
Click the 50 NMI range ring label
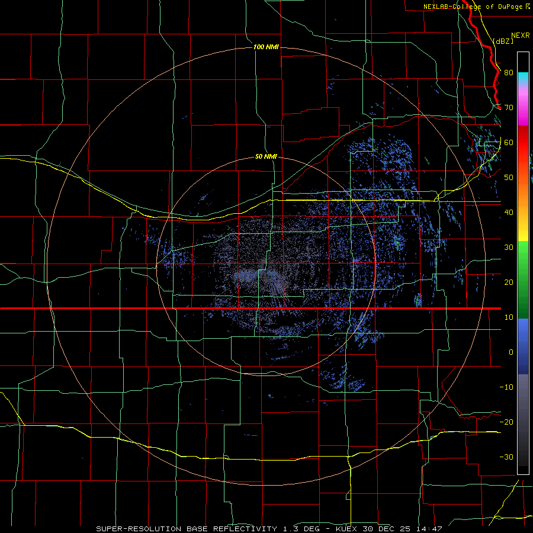pos(266,157)
